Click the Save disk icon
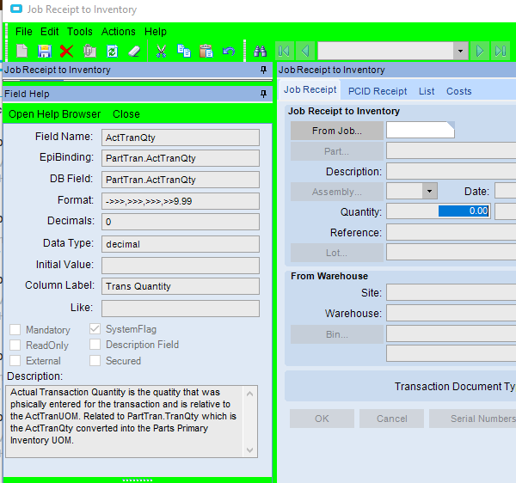The width and height of the screenshot is (516, 483). (45, 52)
